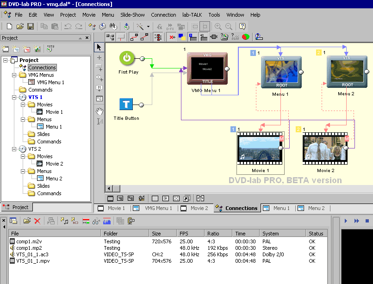
Task: Collapse the VTS 1 tree node
Action: point(14,97)
